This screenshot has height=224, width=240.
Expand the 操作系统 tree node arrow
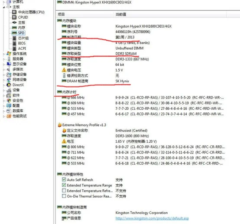[4, 54]
